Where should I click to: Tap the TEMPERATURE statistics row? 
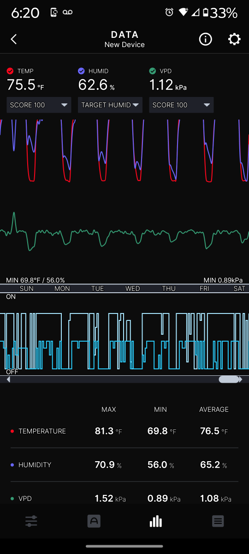tap(125, 431)
